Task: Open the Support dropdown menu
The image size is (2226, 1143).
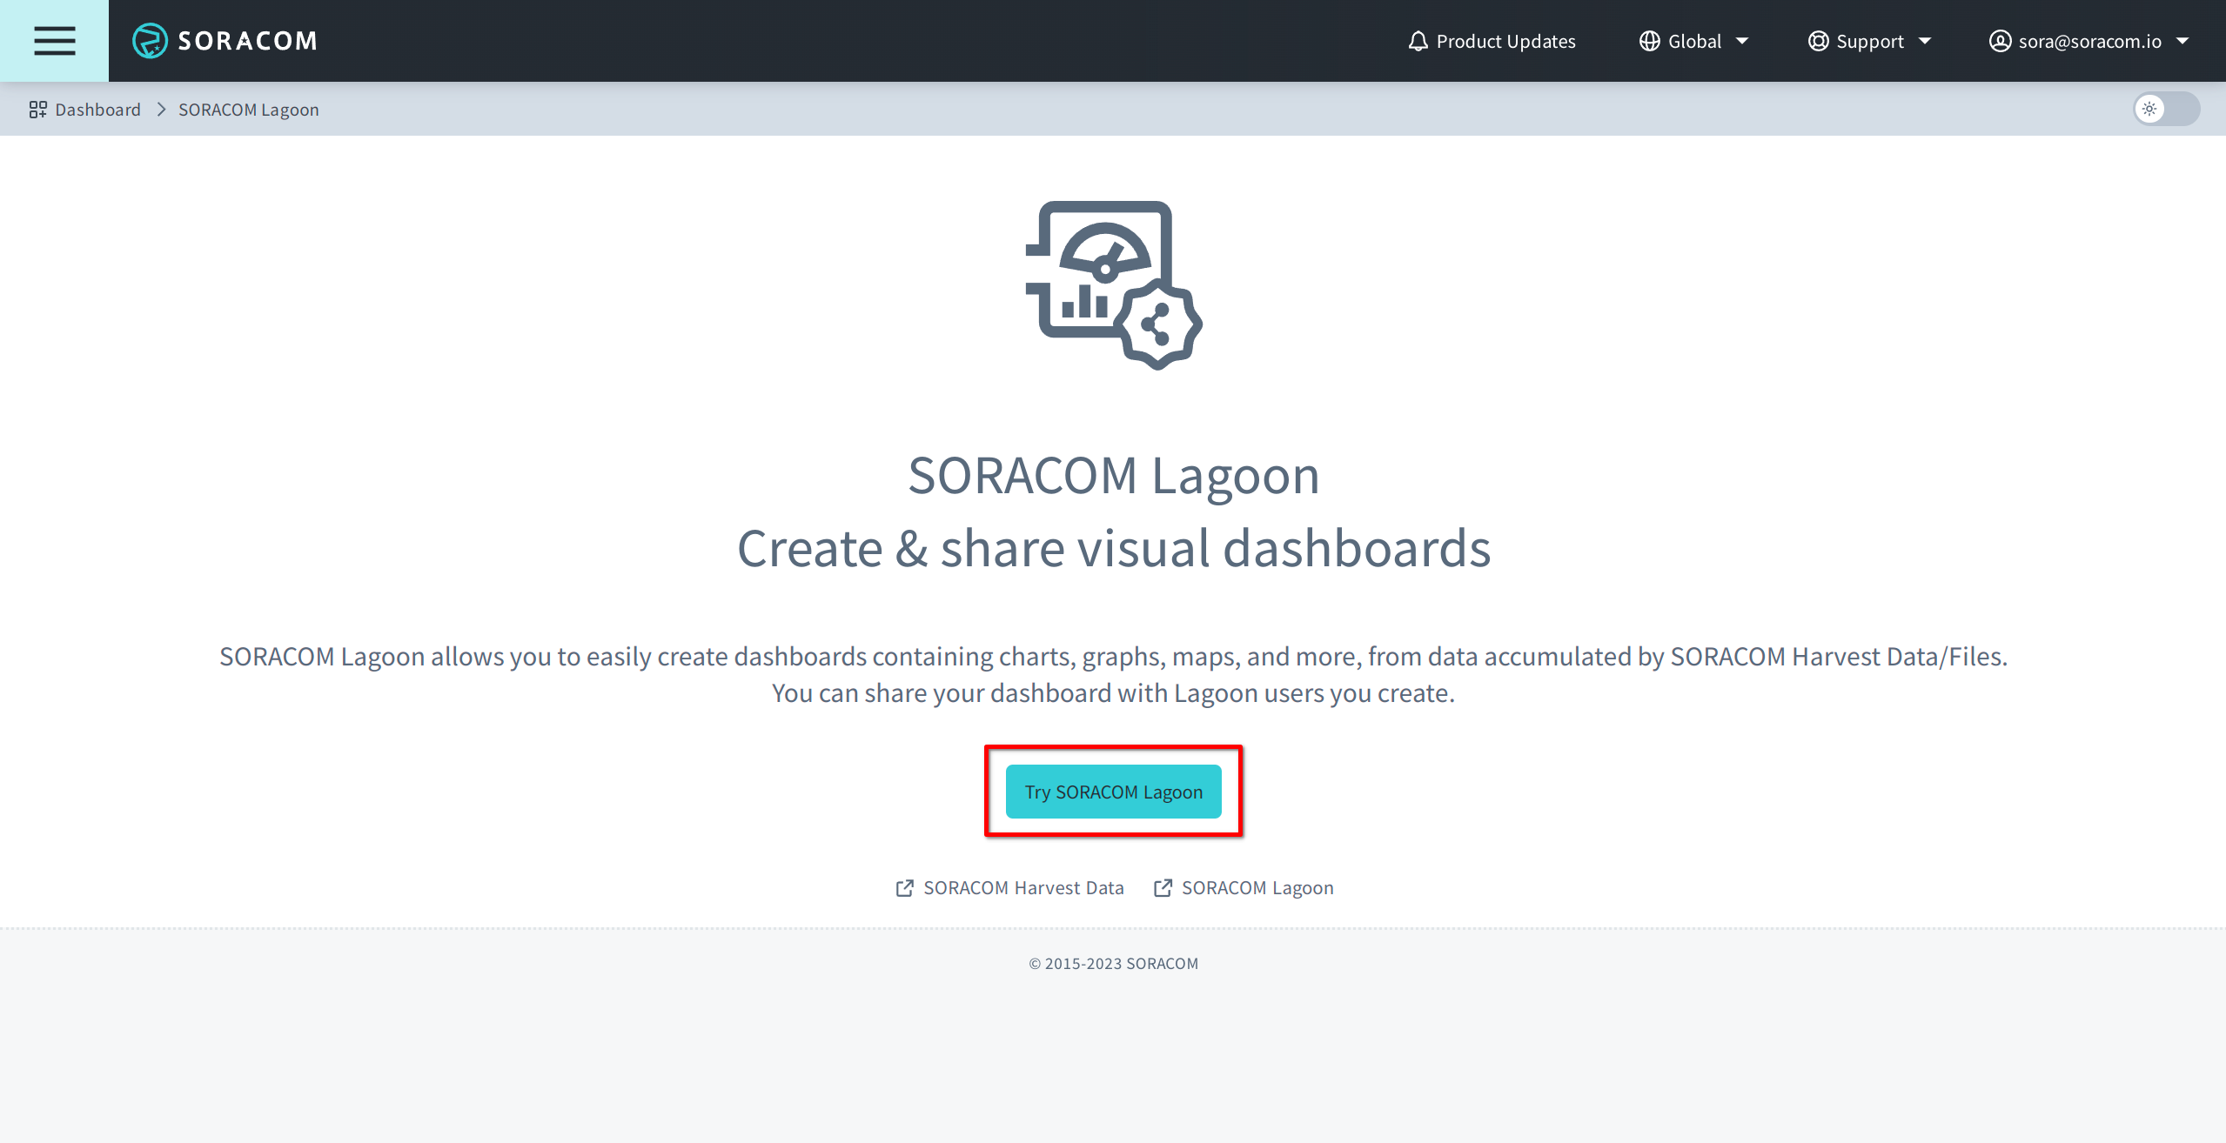Action: (1871, 40)
